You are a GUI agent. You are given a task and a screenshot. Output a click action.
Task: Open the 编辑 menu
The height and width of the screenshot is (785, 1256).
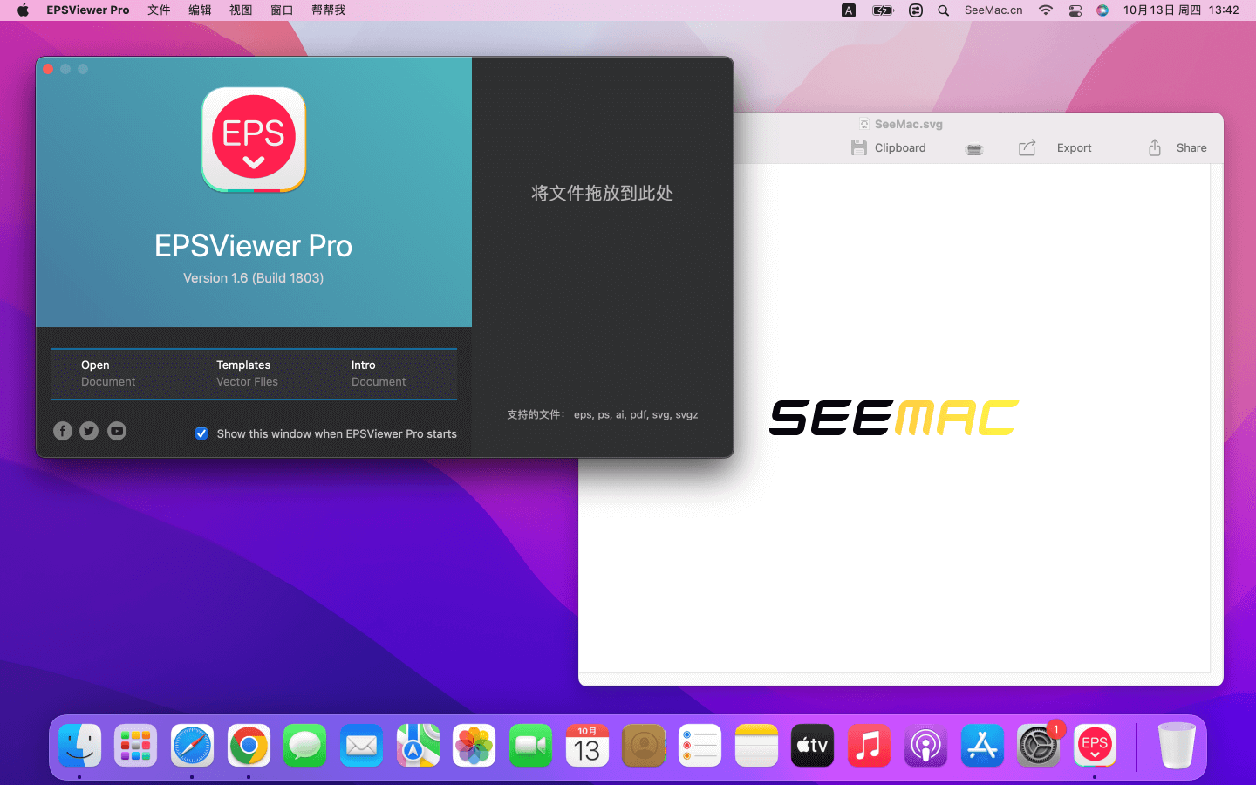click(200, 10)
